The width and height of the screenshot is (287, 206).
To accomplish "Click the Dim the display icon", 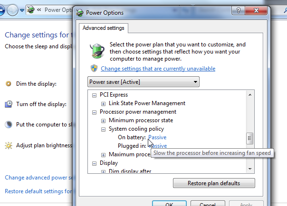I will coord(9,84).
